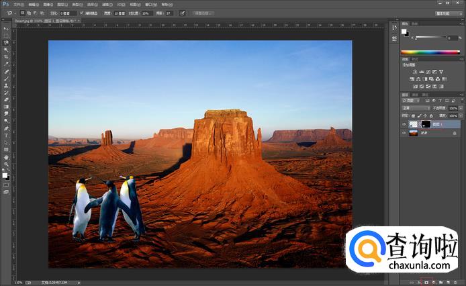The image size is (466, 286).
Task: Add a Color Balance adjustment layer
Action: tap(418, 79)
